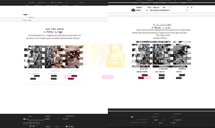
Task: Click the envelope email icon in footer
Action: (x=66, y=127)
